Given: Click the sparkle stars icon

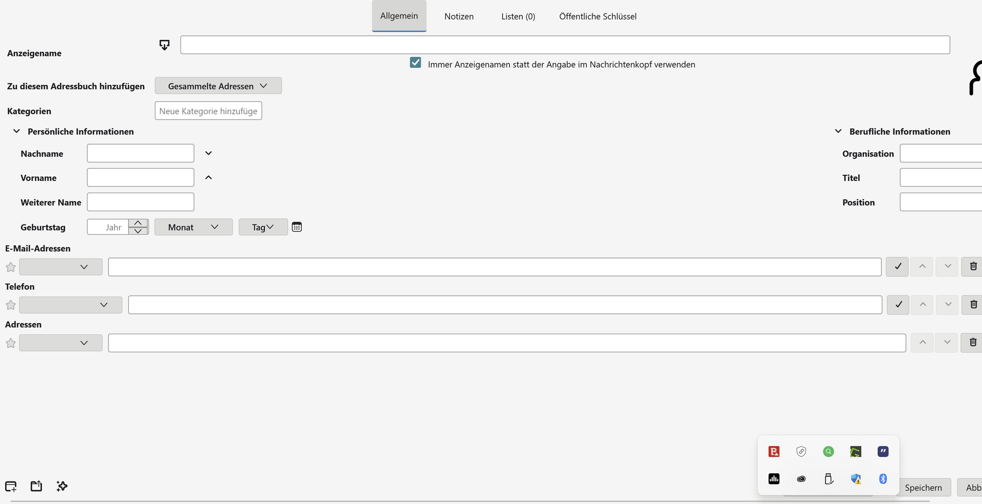Looking at the screenshot, I should coord(62,486).
